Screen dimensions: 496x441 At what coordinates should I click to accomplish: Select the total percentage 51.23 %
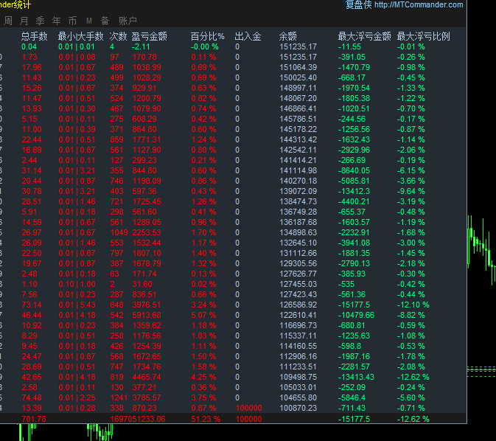pyautogui.click(x=206, y=419)
